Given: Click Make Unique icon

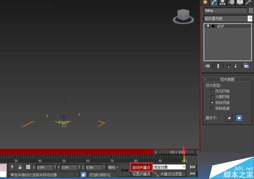Looking at the screenshot, I should click(x=228, y=66).
